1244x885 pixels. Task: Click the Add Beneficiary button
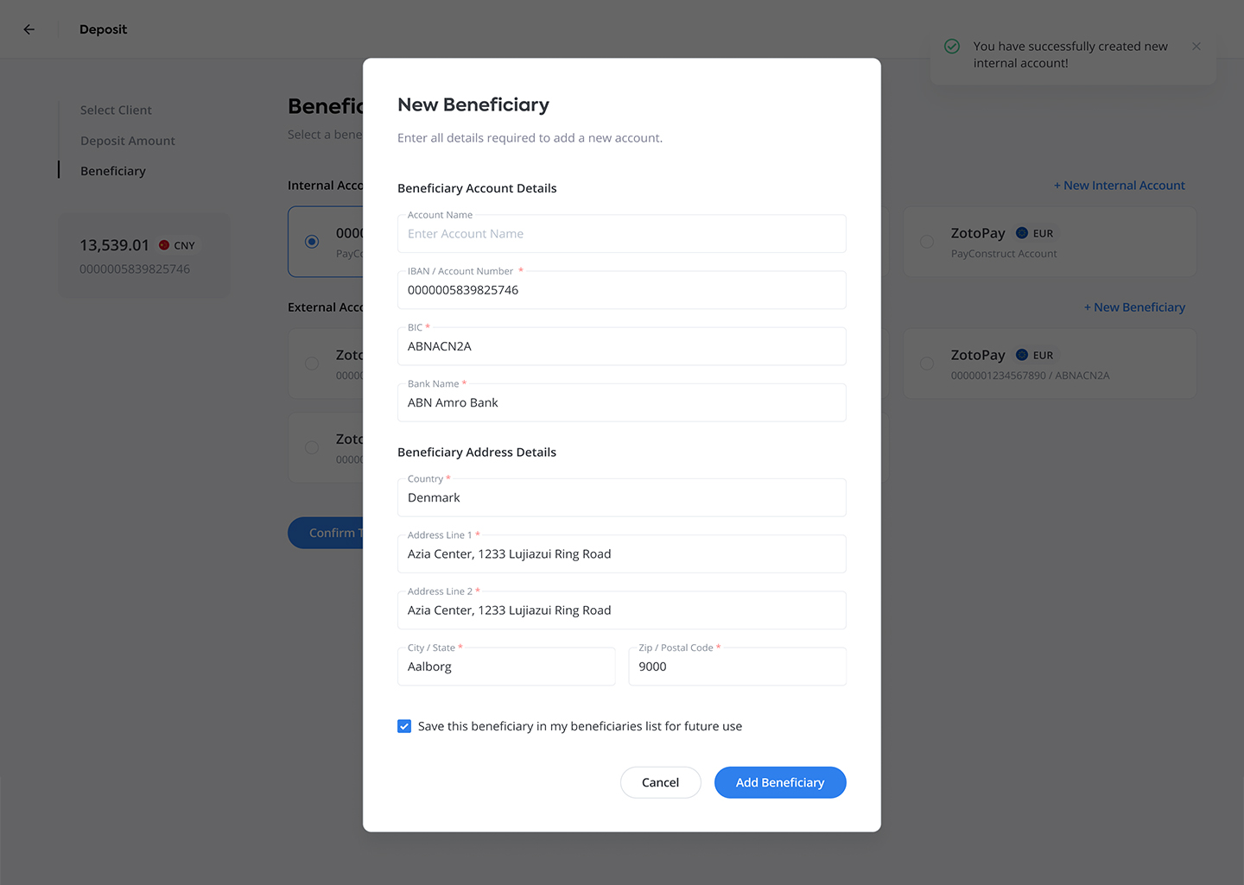point(780,782)
